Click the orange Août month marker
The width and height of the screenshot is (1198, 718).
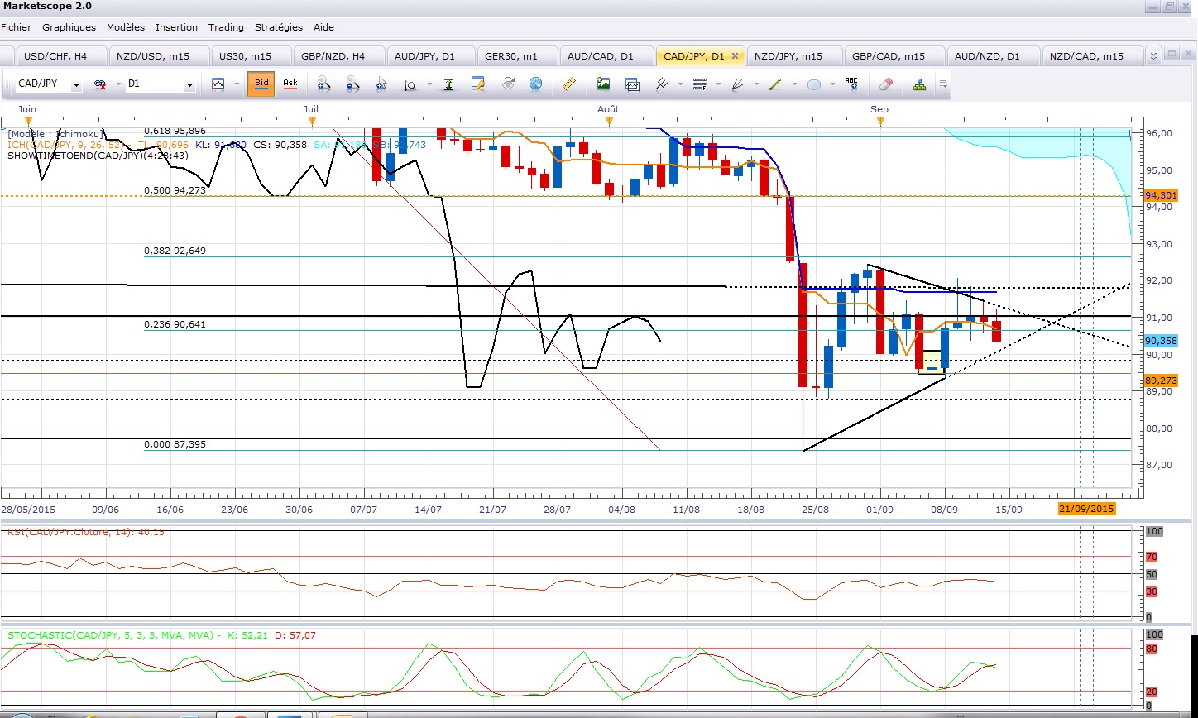pos(609,122)
